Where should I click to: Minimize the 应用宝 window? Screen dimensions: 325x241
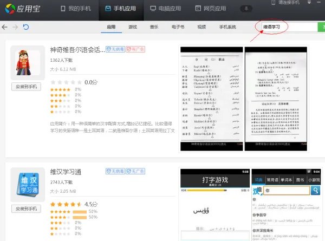coord(319,2)
